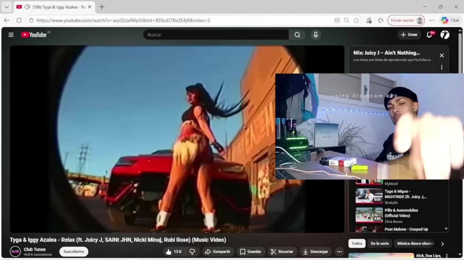Open the zoom magnifier in address bar
This screenshot has width=464, height=260.
click(x=347, y=20)
